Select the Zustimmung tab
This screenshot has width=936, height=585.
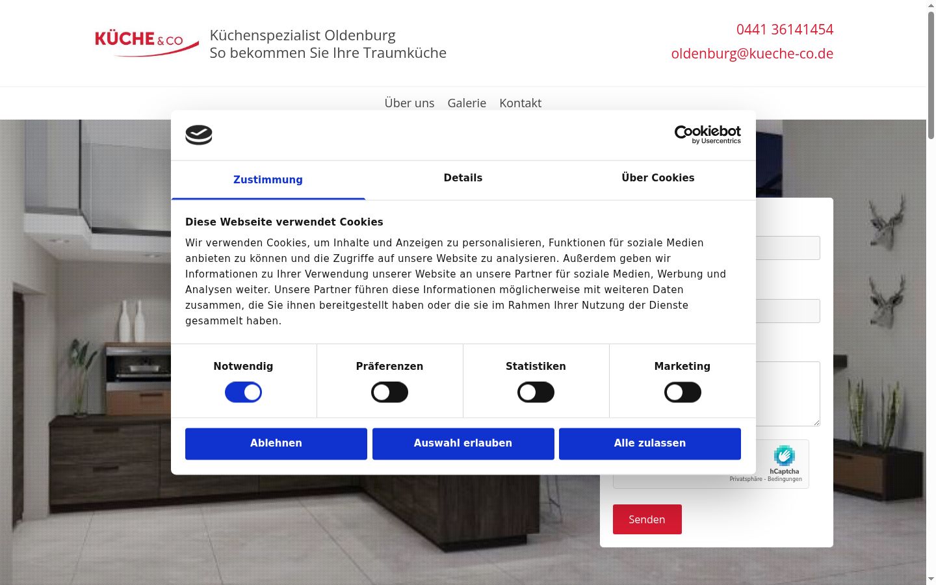[x=268, y=180]
